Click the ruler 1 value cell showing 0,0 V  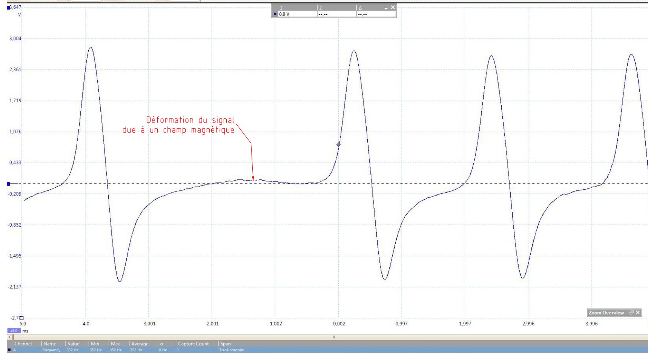pyautogui.click(x=296, y=14)
